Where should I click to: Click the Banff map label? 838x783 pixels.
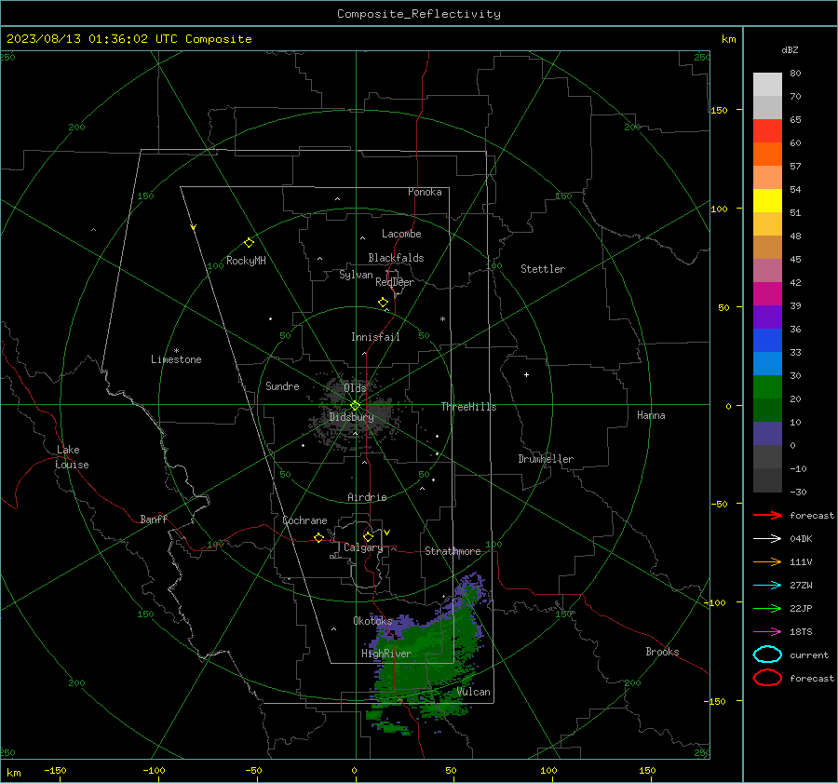pyautogui.click(x=154, y=519)
